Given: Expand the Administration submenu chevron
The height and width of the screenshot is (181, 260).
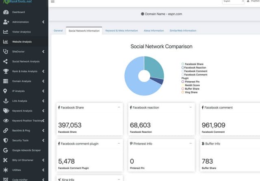Looking at the screenshot, I should (43, 22).
